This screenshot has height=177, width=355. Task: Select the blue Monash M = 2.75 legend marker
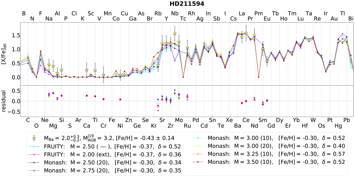(35, 170)
